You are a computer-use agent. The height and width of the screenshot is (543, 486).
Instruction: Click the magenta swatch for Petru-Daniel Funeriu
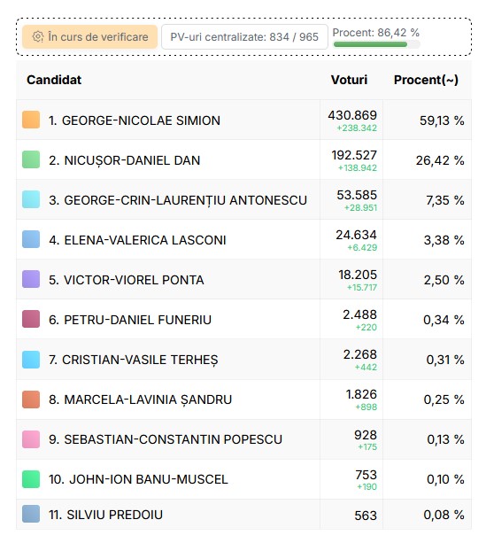(x=31, y=319)
